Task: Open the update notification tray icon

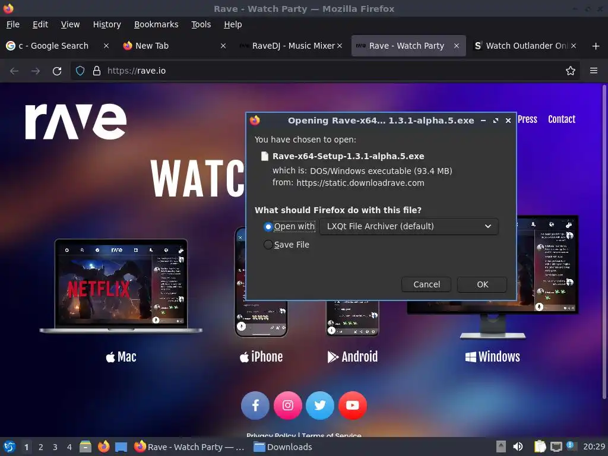Action: pos(571,446)
